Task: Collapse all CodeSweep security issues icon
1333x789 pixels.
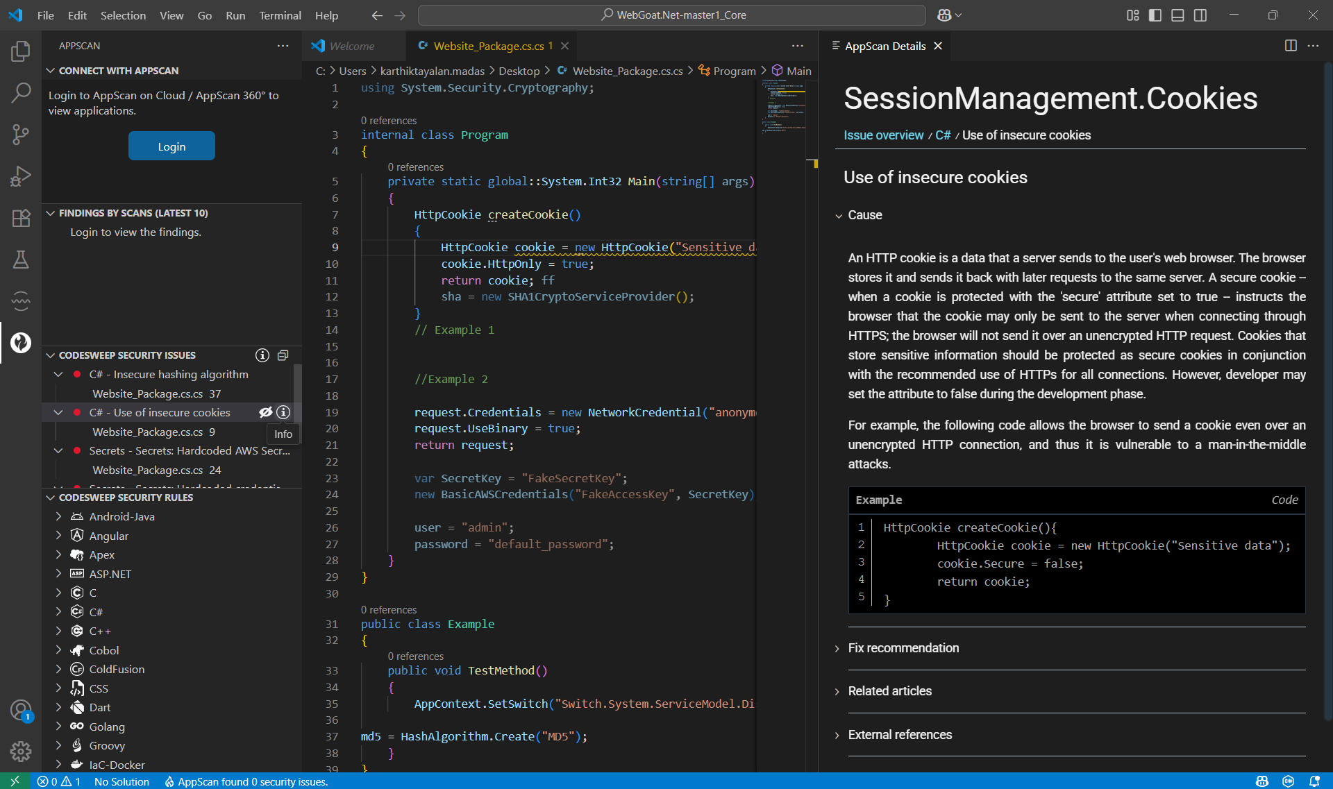Action: pyautogui.click(x=283, y=355)
